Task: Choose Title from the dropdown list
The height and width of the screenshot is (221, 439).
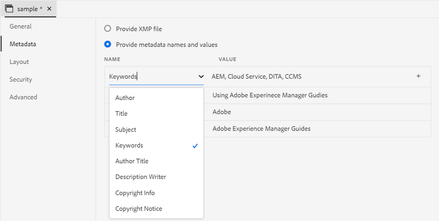Action: tap(156, 113)
